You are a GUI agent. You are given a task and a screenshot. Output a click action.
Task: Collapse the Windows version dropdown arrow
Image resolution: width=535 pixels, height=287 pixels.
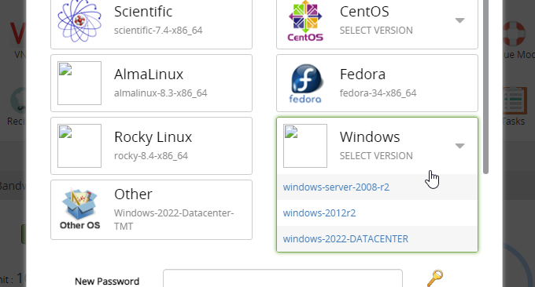click(x=460, y=146)
